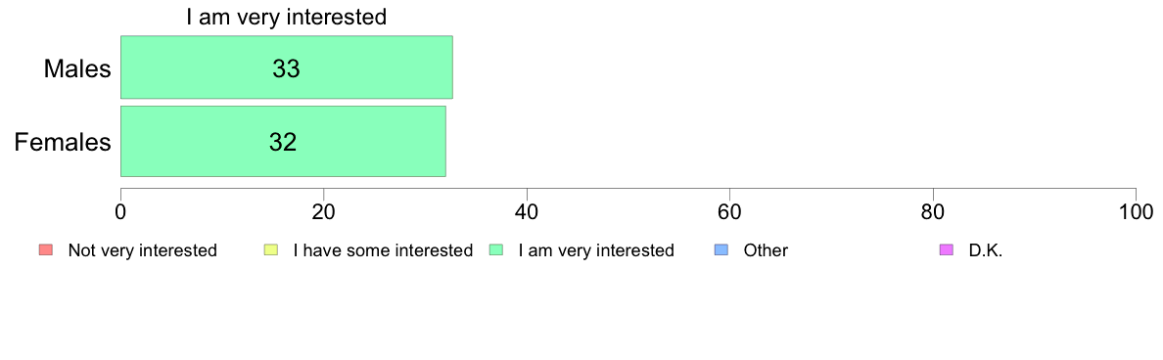Click the 'Not very interested' legend label
The height and width of the screenshot is (360, 1163).
(x=142, y=250)
